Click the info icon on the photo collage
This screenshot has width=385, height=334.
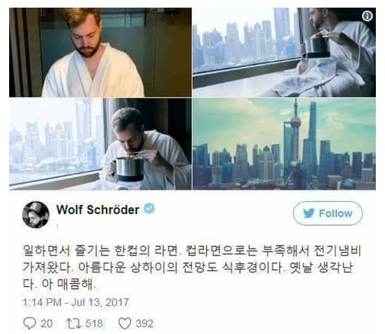(367, 16)
